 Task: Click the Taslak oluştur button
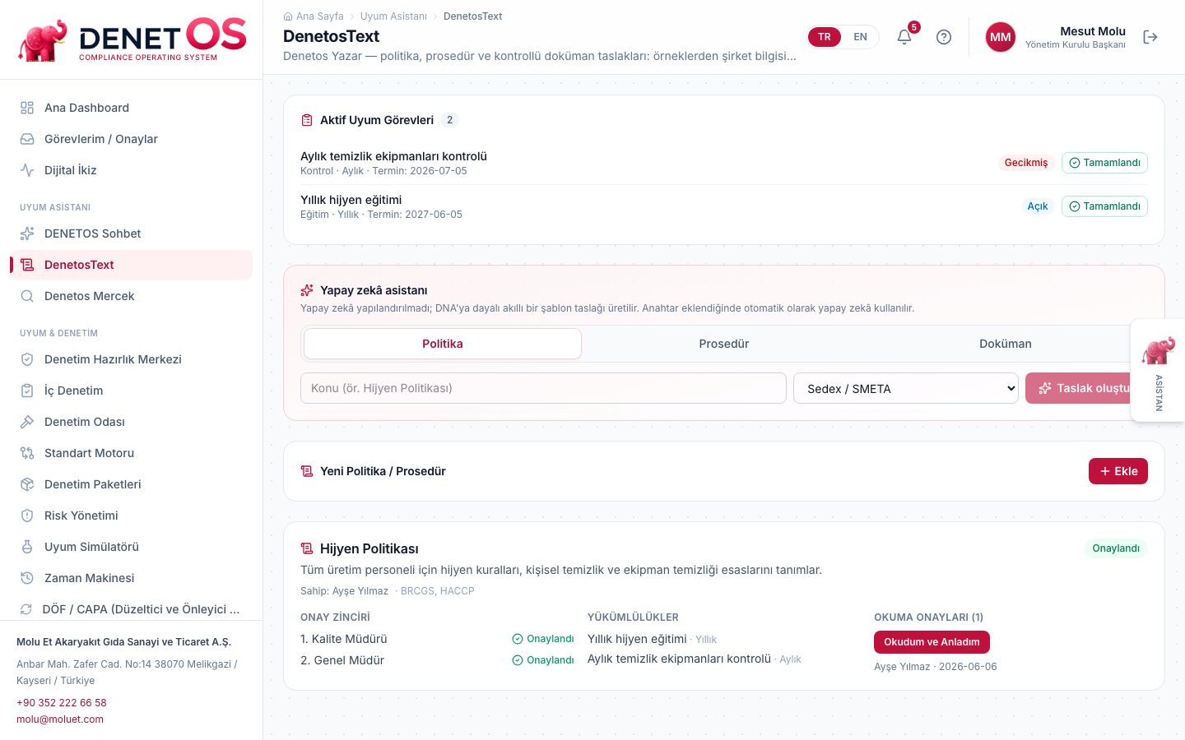(1086, 388)
